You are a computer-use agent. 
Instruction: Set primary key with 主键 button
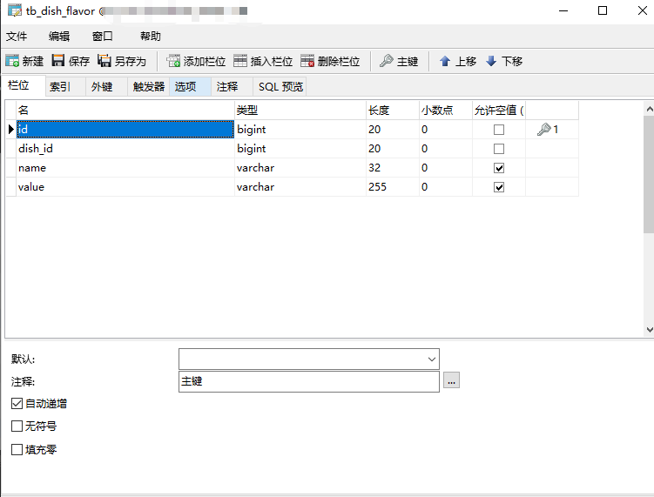[399, 61]
